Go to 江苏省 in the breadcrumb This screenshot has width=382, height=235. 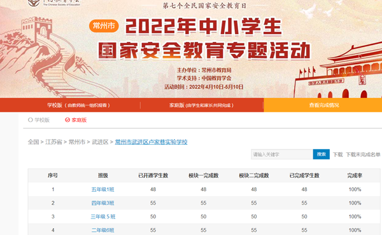tap(53, 142)
